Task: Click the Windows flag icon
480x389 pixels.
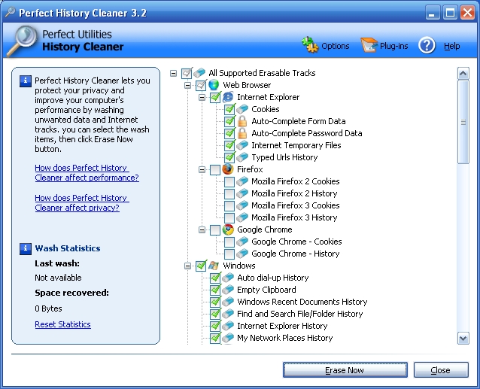Action: click(x=214, y=266)
